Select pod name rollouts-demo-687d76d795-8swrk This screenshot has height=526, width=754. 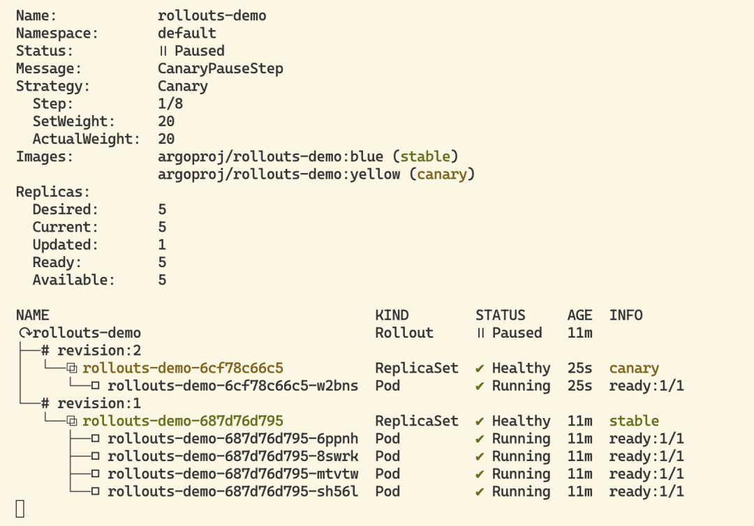tap(232, 456)
